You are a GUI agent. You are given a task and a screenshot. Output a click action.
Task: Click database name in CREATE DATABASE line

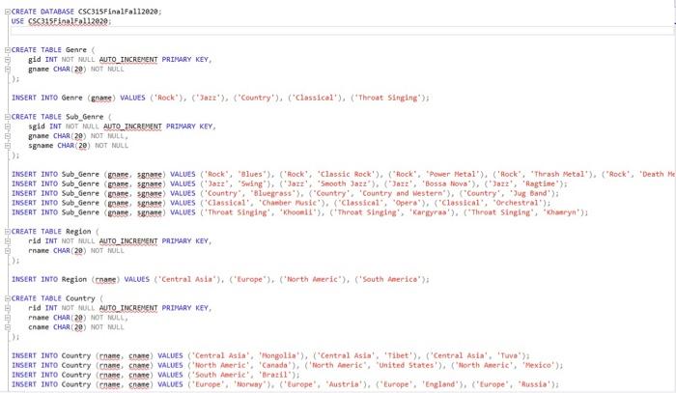119,12
